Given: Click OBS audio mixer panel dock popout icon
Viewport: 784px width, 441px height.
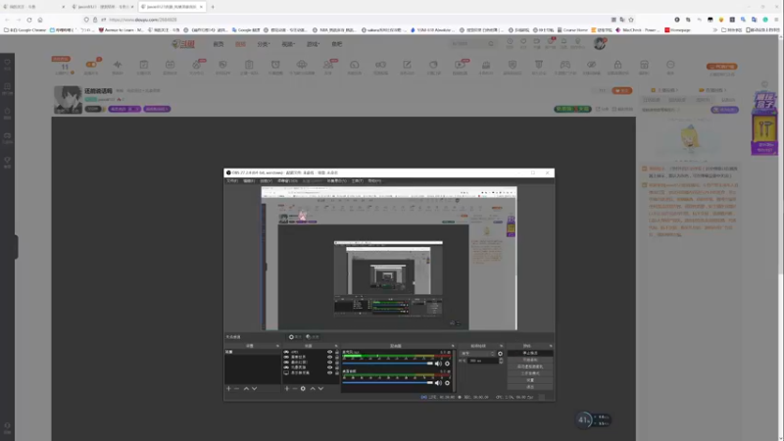Looking at the screenshot, I should [x=453, y=346].
